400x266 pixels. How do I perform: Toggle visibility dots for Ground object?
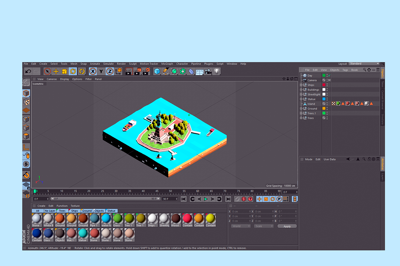(x=327, y=108)
